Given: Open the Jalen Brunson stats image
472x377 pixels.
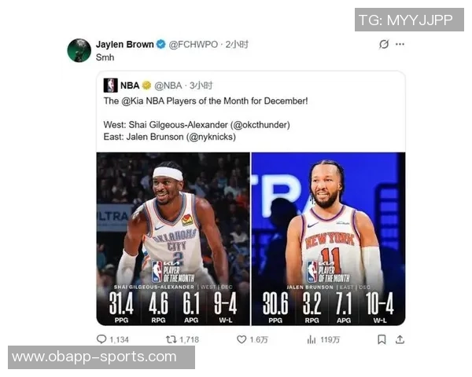Looking at the screenshot, I should (x=328, y=239).
